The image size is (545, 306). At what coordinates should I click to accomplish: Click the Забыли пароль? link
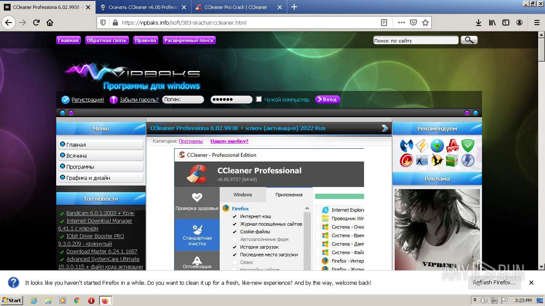tap(139, 100)
